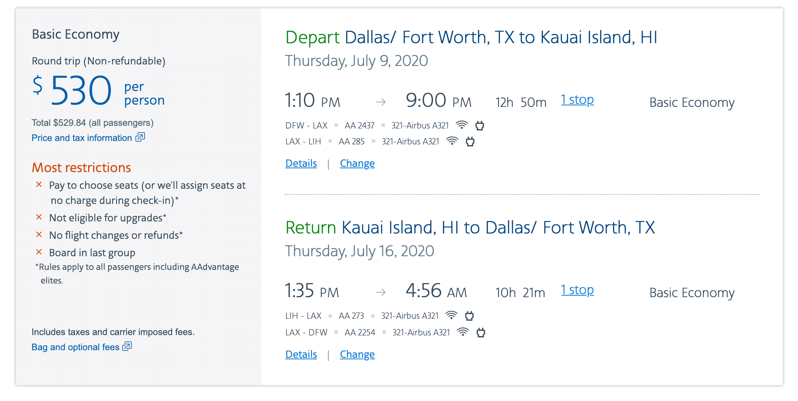
Task: Click Wi-Fi icon for flight AA 273
Action: point(451,315)
